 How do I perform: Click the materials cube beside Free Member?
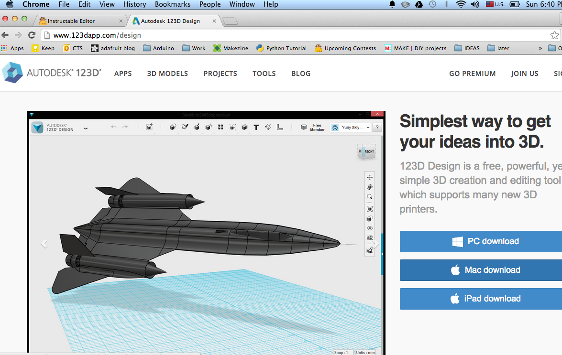[304, 127]
